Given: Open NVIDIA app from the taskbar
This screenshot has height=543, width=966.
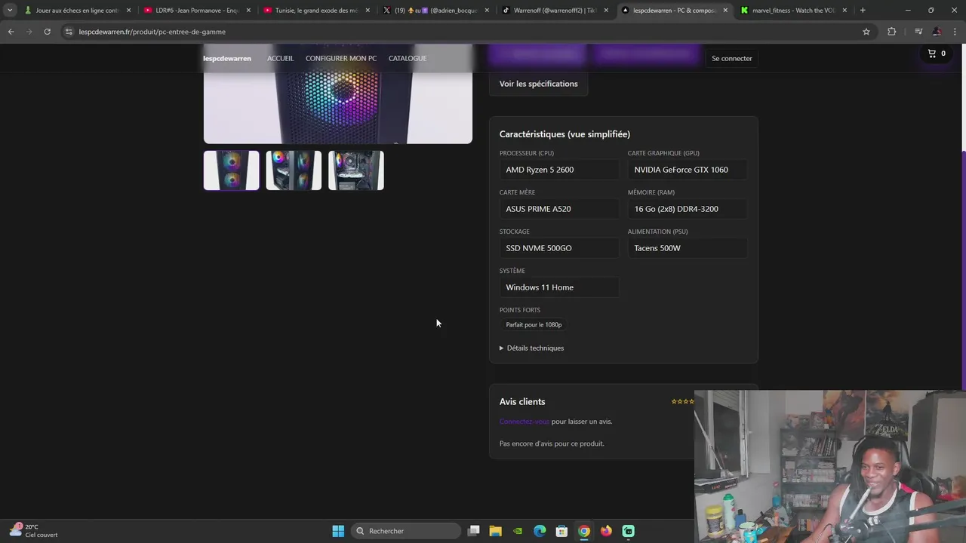Looking at the screenshot, I should point(518,531).
